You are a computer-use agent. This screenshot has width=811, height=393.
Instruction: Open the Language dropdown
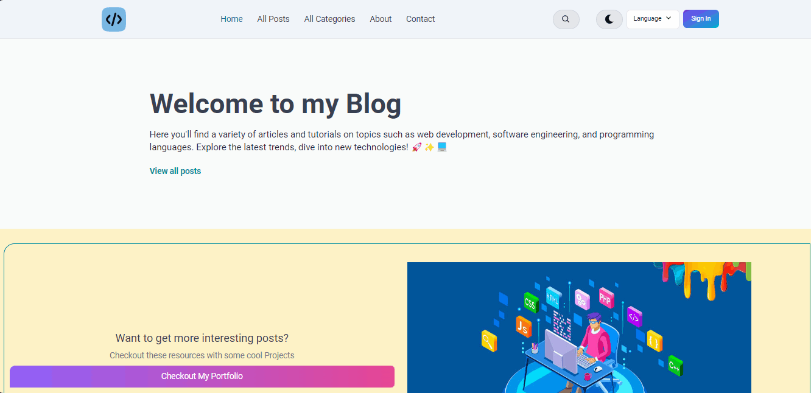[x=653, y=19]
